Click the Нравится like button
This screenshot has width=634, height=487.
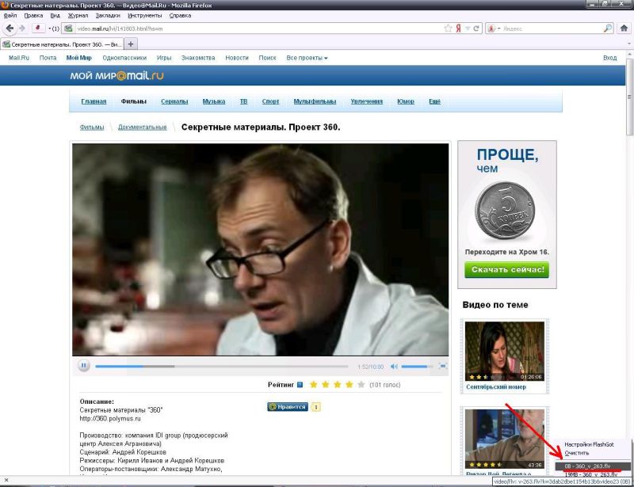(288, 406)
